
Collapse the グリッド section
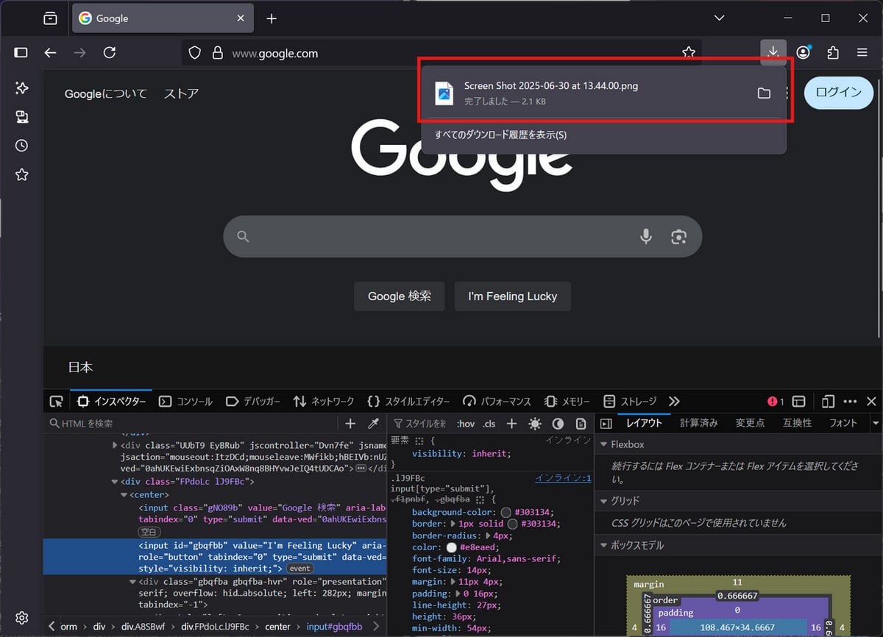pyautogui.click(x=603, y=501)
